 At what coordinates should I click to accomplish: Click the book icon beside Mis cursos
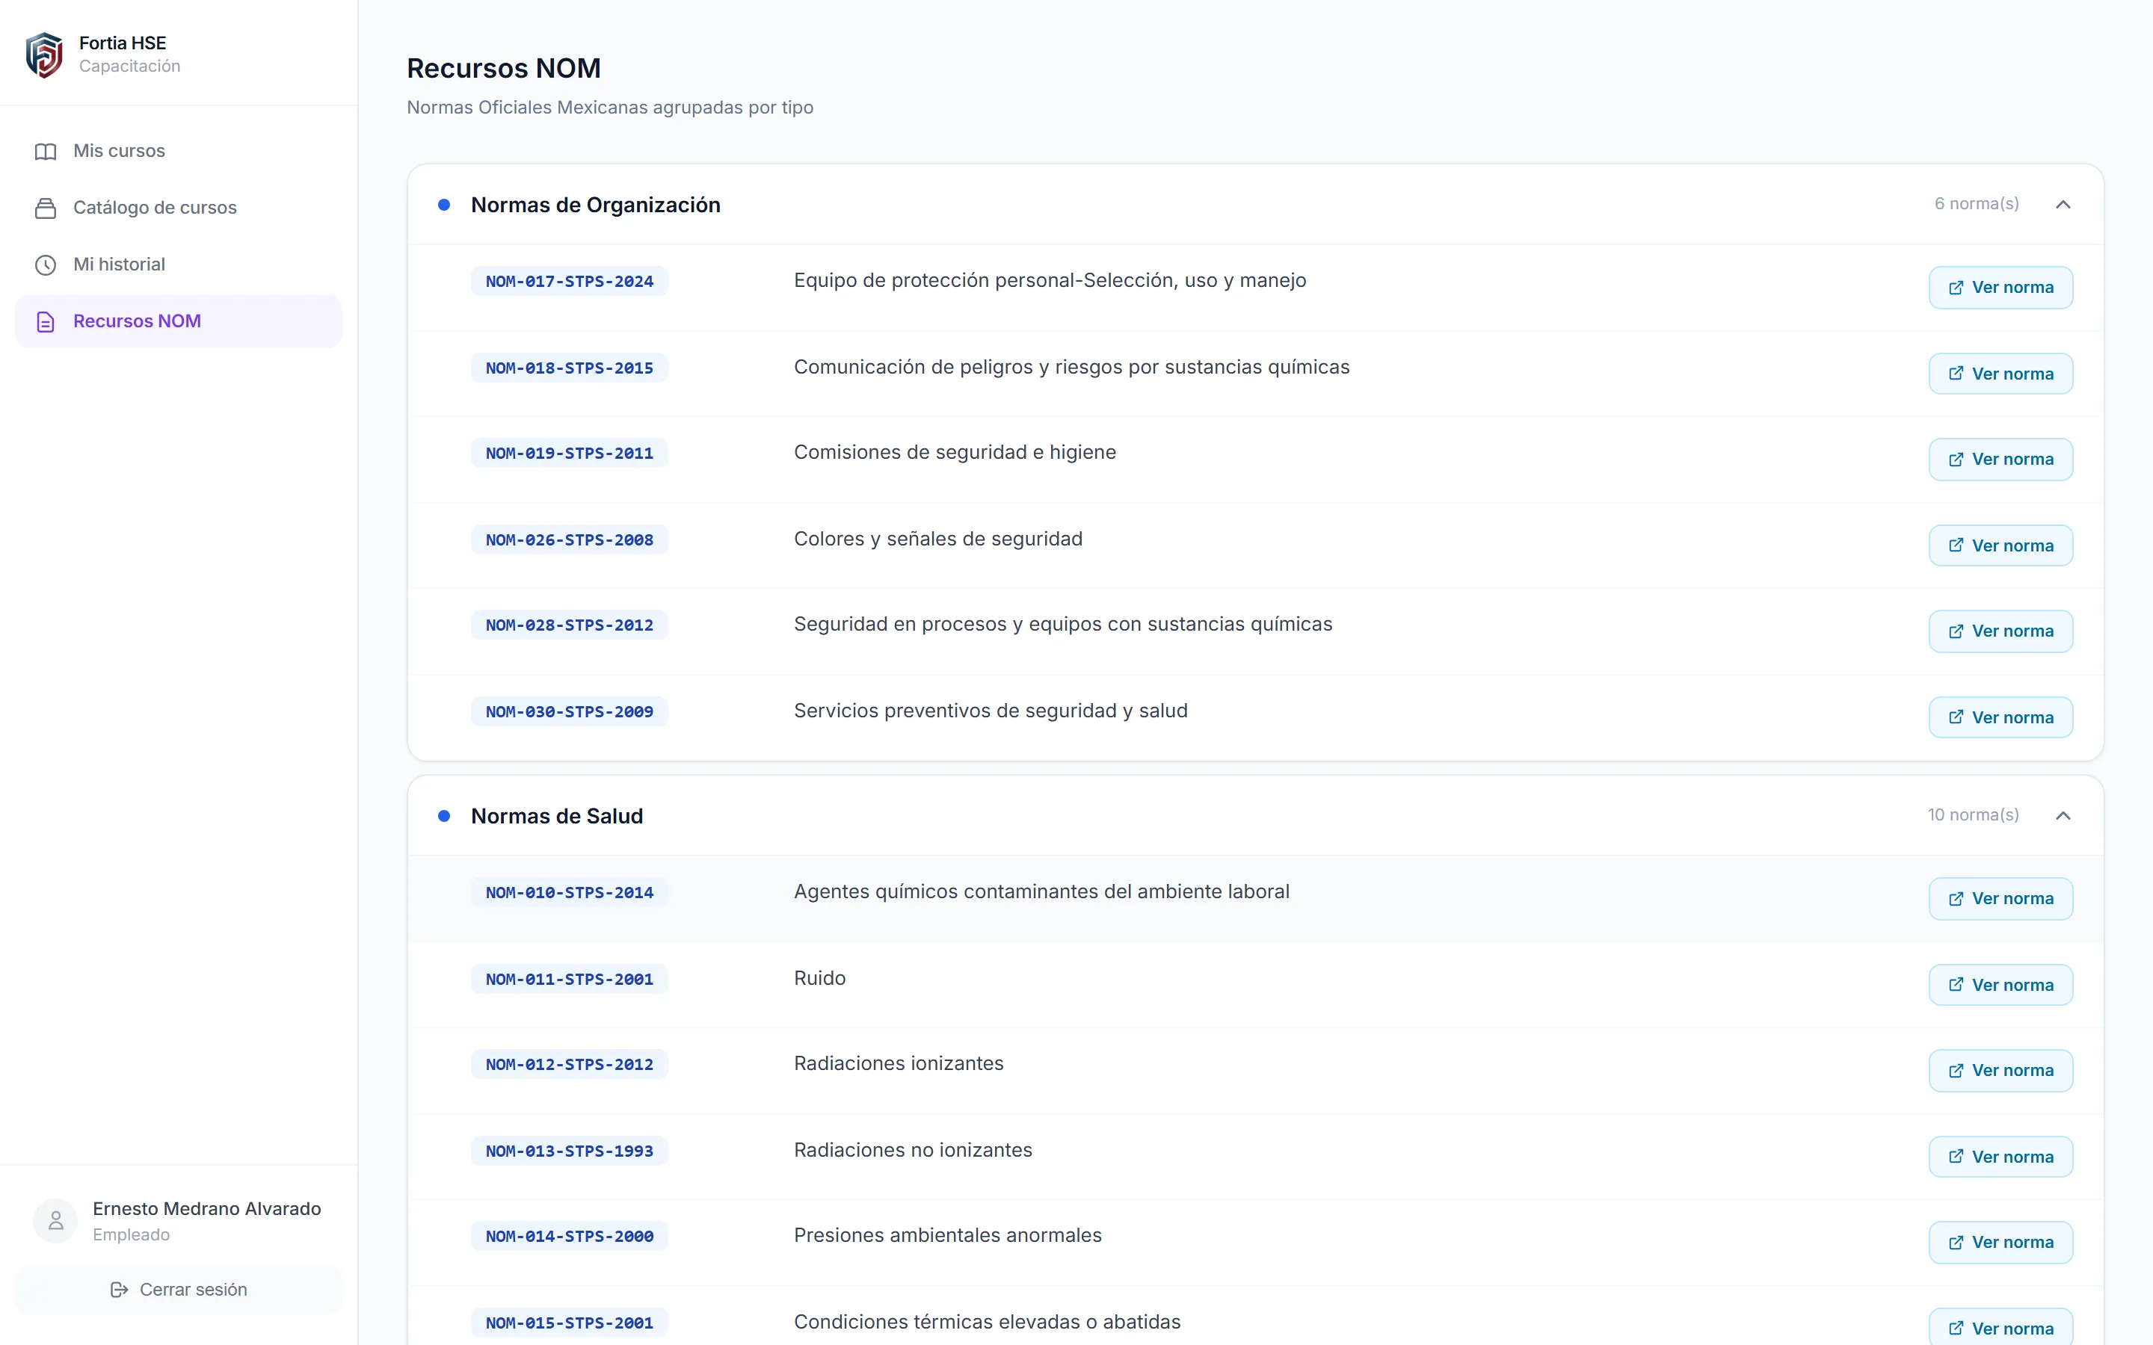point(46,151)
